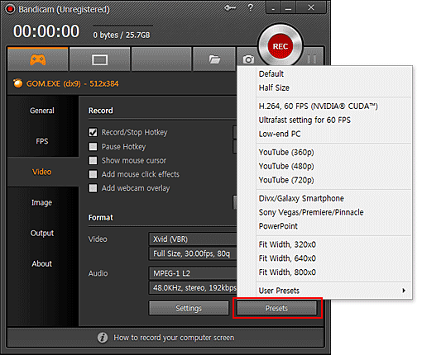Click the Bandicam logo in title bar
The width and height of the screenshot is (422, 355).
pos(10,9)
